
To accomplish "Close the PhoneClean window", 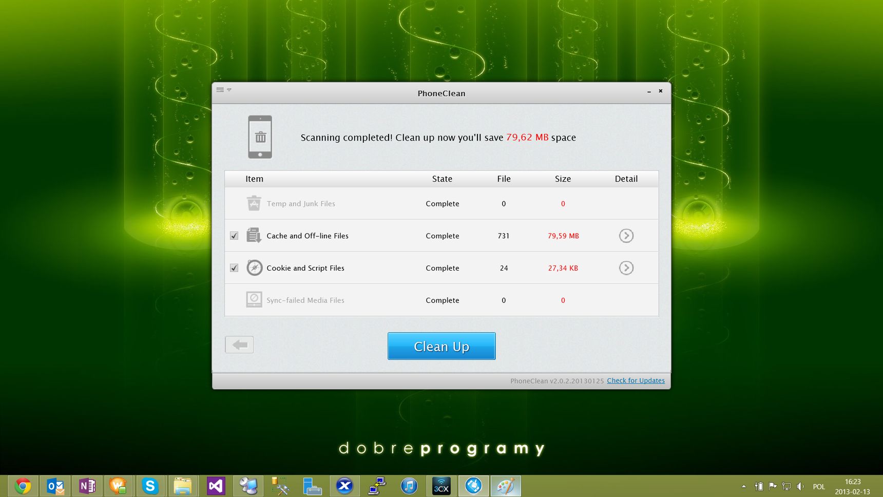I will [x=661, y=91].
